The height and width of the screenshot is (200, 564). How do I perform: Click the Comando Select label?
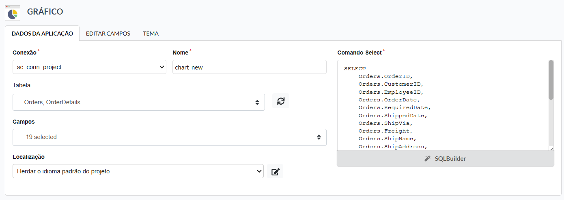tap(359, 53)
